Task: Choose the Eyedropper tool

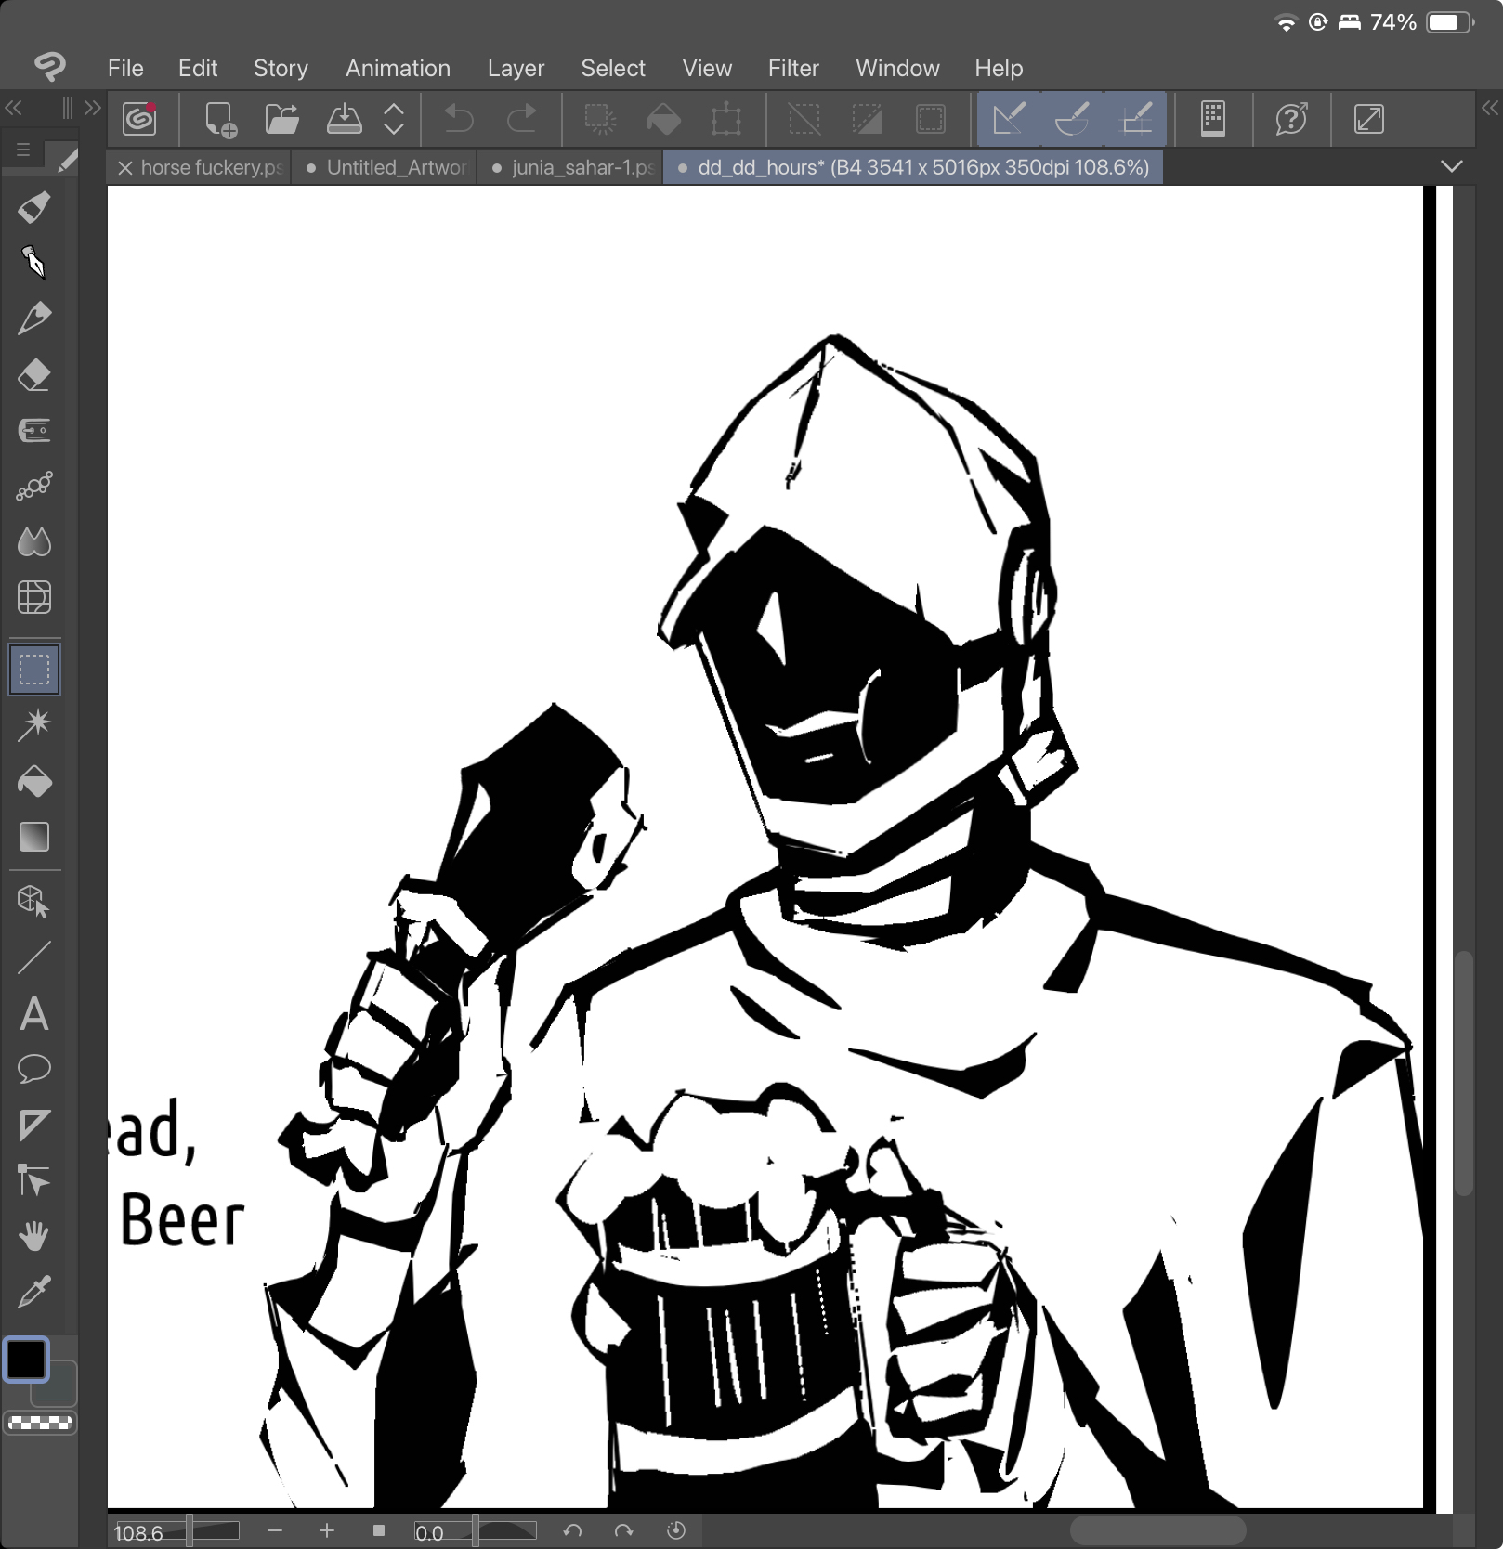Action: click(x=34, y=1291)
